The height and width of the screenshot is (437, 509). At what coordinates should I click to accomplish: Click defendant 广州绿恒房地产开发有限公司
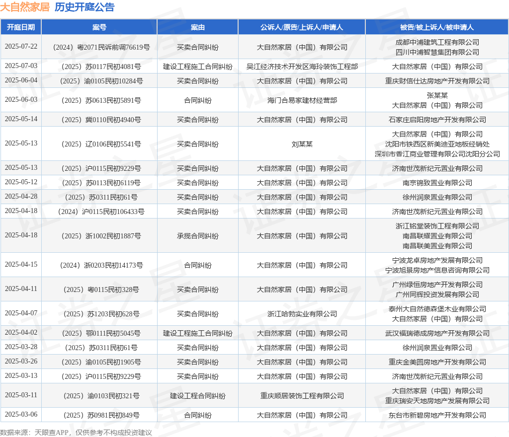[x=437, y=285]
